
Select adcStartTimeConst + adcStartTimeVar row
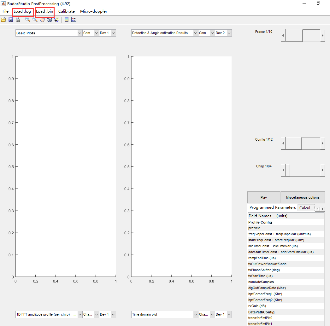coord(286,252)
